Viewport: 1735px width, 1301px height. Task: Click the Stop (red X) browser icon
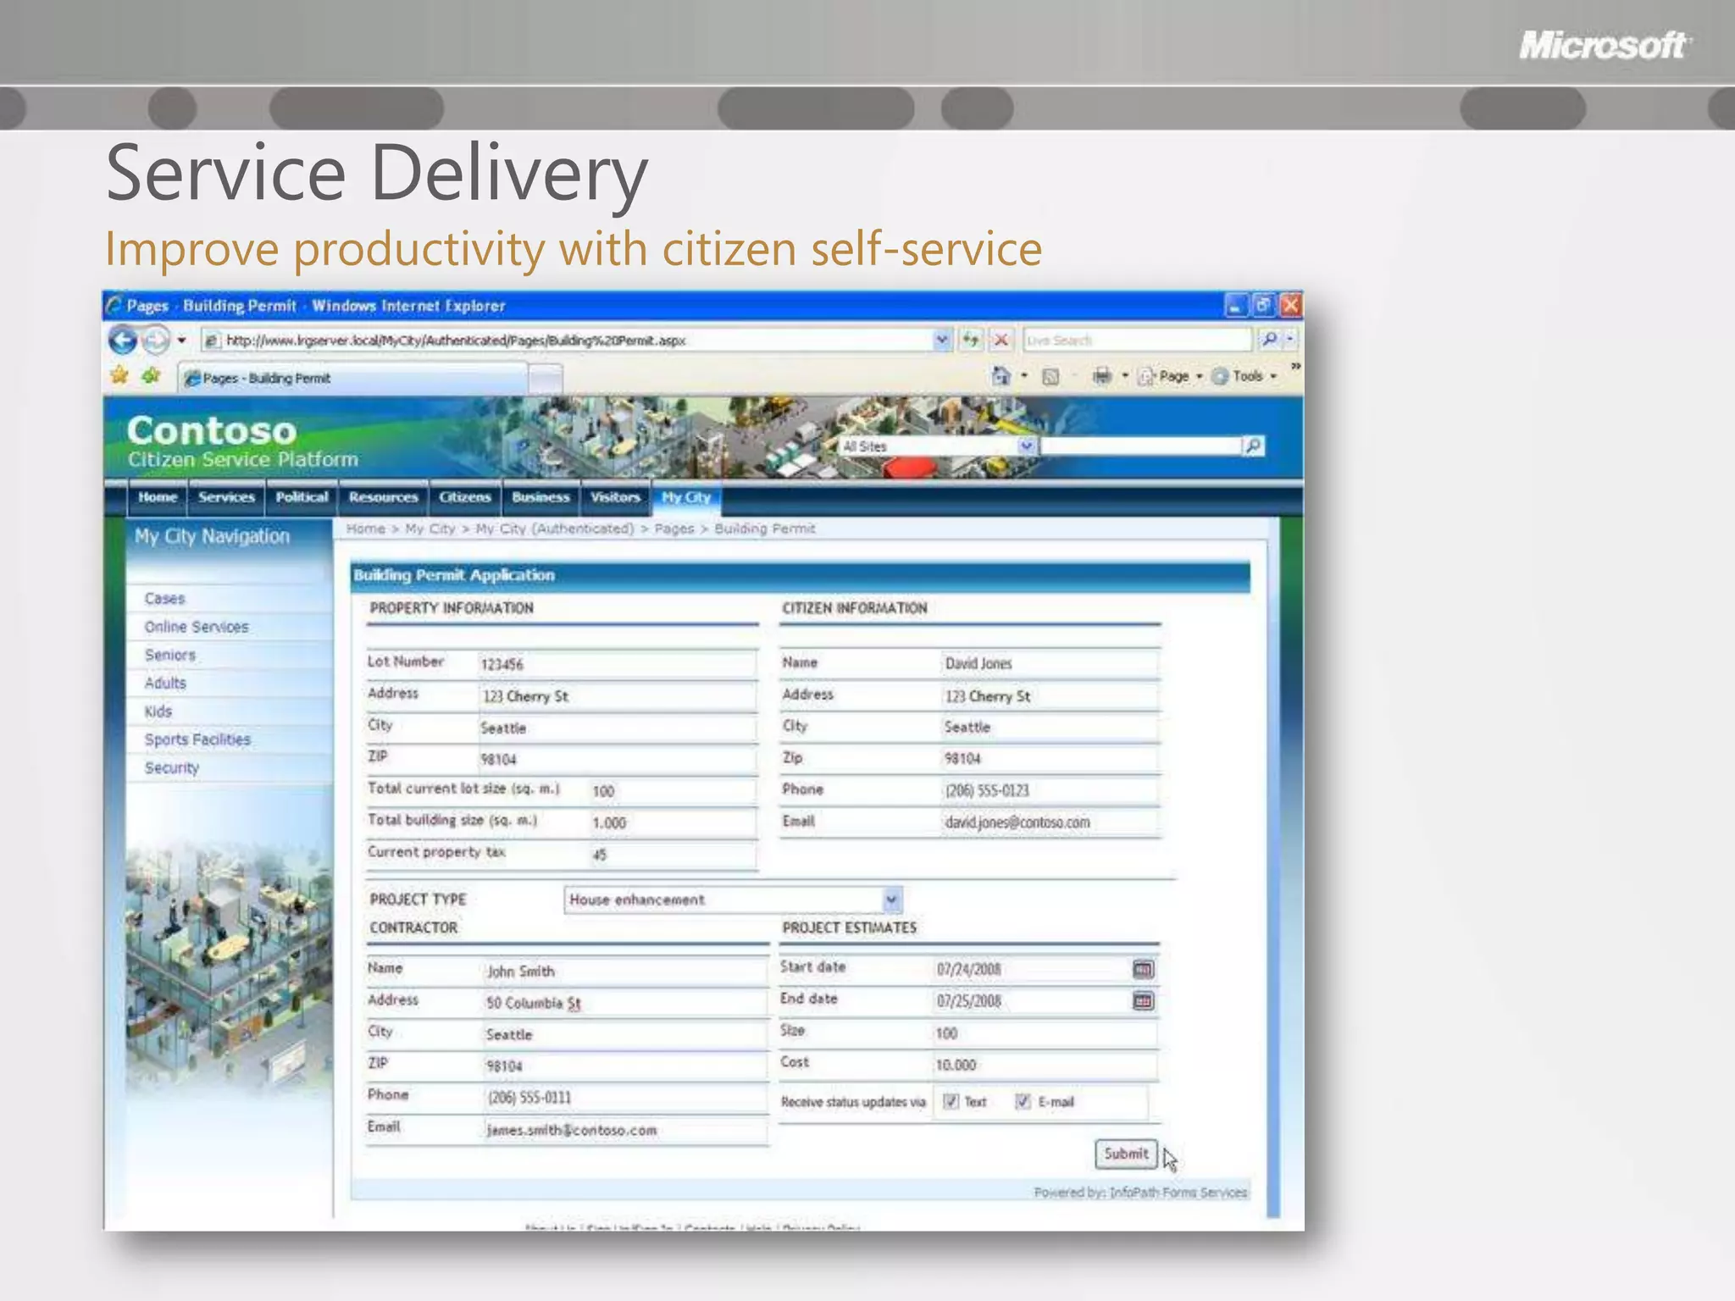[1001, 340]
